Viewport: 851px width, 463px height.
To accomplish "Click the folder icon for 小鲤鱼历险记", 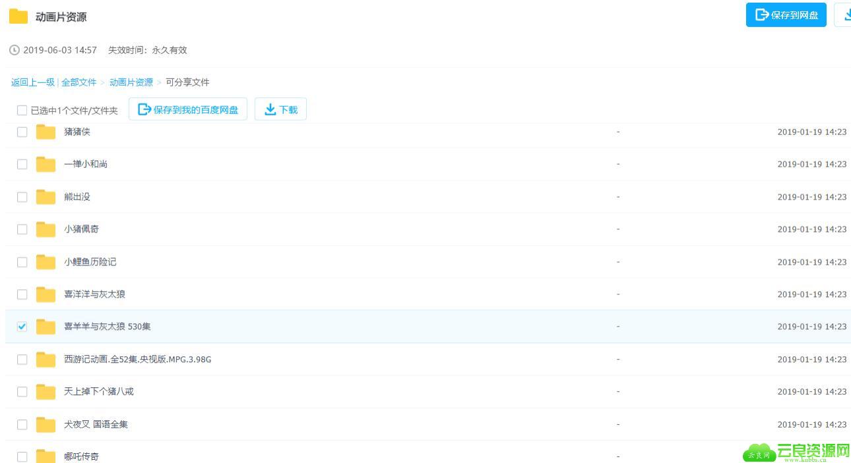I will (46, 262).
